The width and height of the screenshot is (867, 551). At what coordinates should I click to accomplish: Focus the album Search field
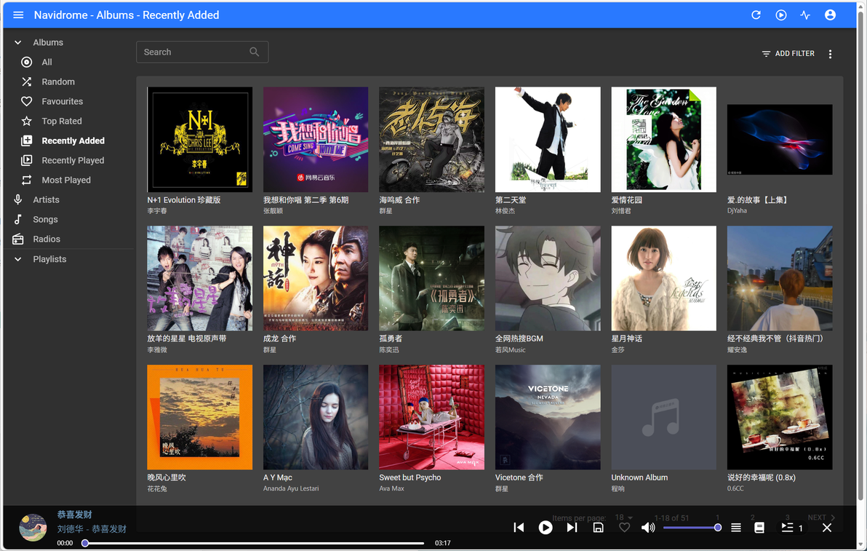tap(202, 52)
